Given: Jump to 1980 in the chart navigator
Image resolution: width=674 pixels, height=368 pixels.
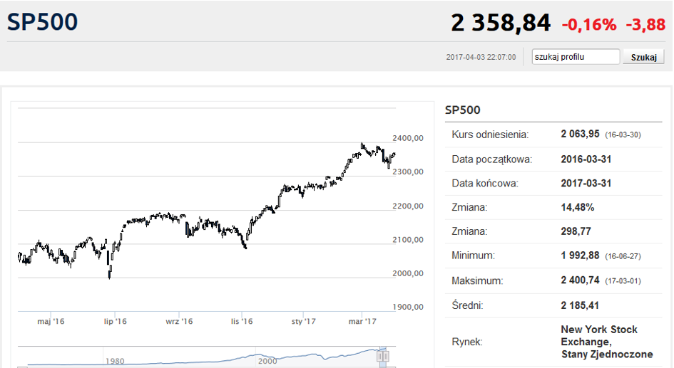Looking at the screenshot, I should pos(115,361).
